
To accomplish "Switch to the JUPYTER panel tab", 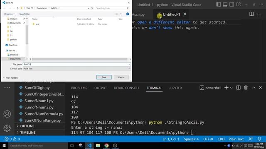I will pyautogui.click(x=175, y=88).
